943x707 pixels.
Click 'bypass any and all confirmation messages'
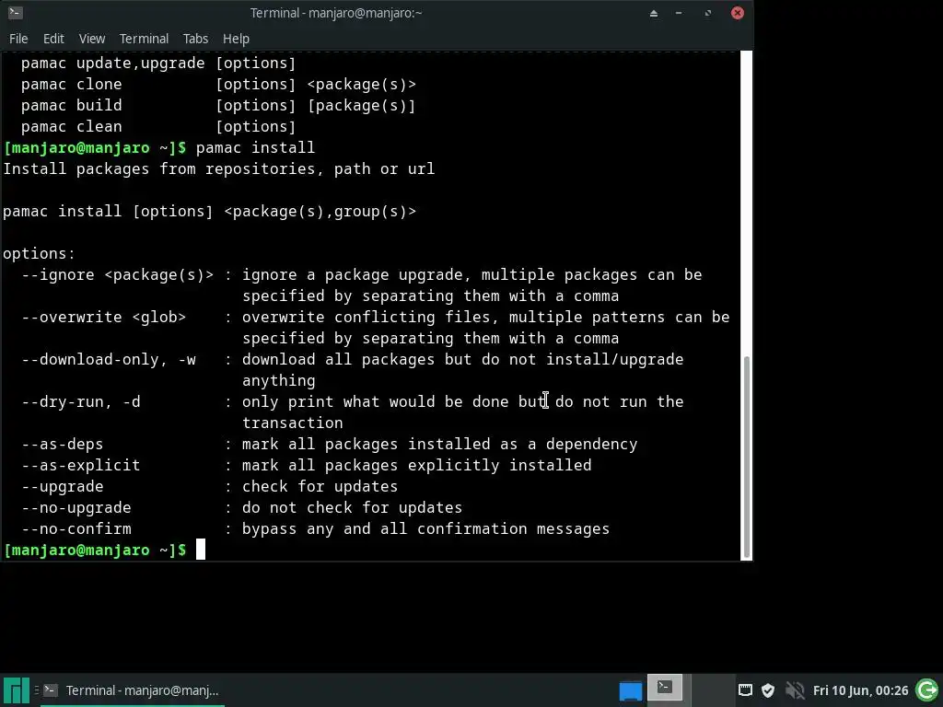pos(425,529)
